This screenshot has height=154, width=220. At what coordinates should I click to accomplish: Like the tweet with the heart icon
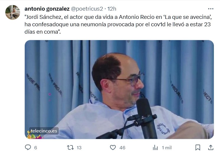(x=113, y=148)
